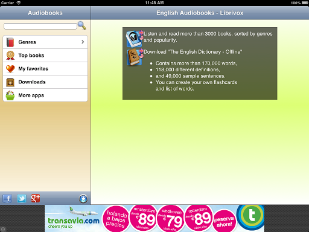Image resolution: width=309 pixels, height=232 pixels.
Task: Click the green basket More apps icon
Action: tap(10, 95)
